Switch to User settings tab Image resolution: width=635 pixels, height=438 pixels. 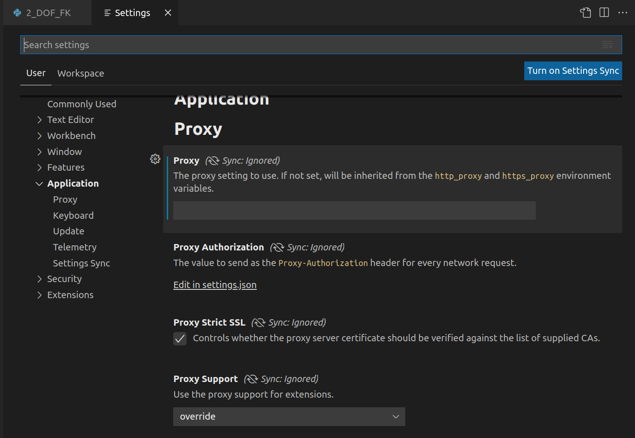(36, 73)
